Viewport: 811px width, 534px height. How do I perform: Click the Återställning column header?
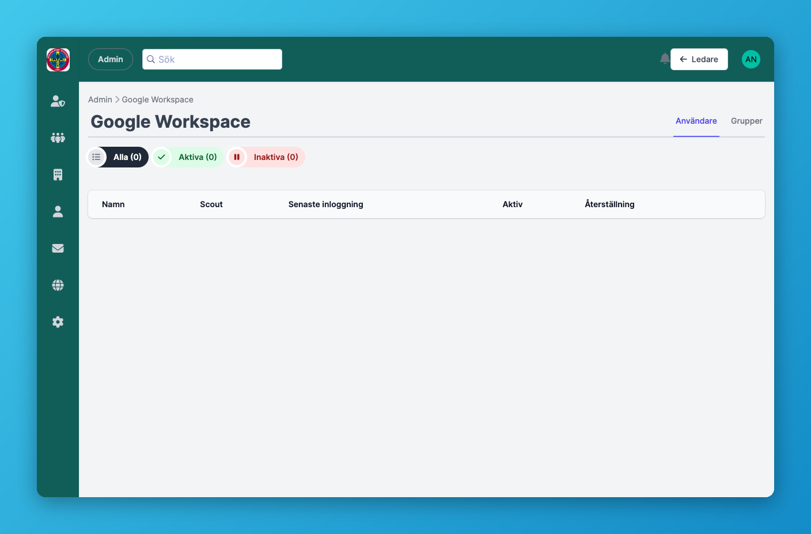609,204
